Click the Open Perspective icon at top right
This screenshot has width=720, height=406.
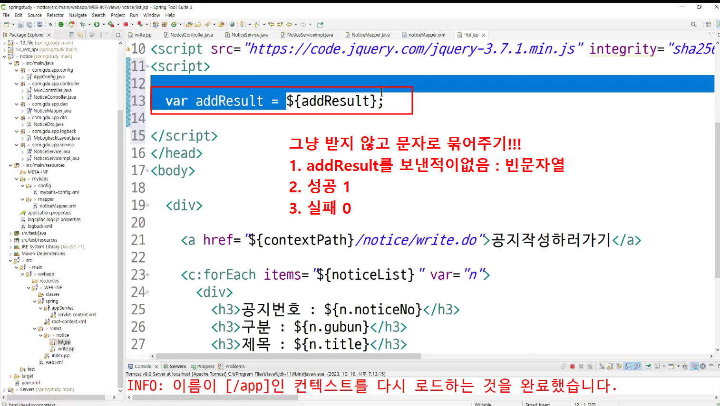[708, 25]
